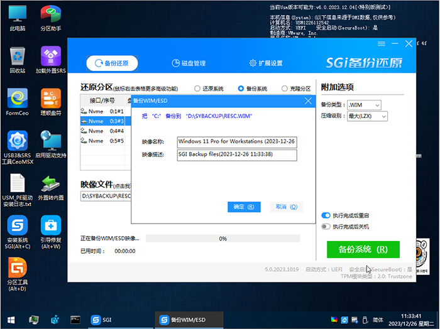The image size is (440, 329).
Task: Click 确定(R) in the backup dialog
Action: (244, 207)
